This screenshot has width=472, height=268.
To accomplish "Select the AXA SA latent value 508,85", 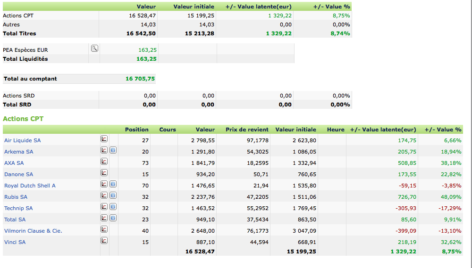I will pyautogui.click(x=407, y=163).
